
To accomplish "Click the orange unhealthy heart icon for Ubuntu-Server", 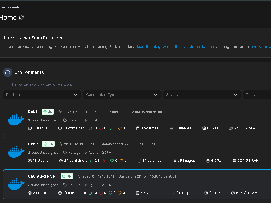I will [119, 193].
